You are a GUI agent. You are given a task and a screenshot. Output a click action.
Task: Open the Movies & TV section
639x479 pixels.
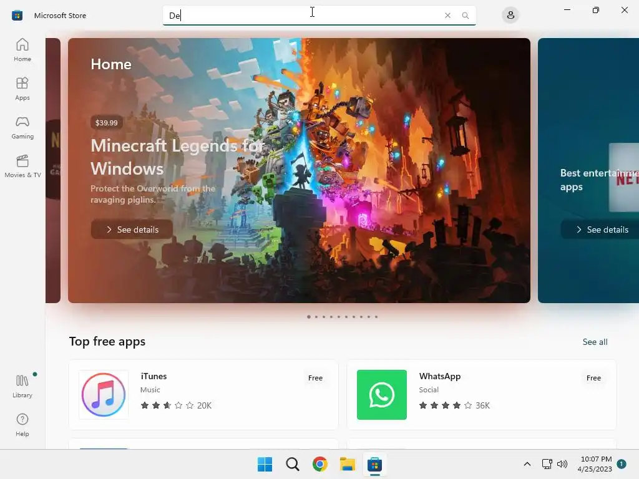coord(22,166)
